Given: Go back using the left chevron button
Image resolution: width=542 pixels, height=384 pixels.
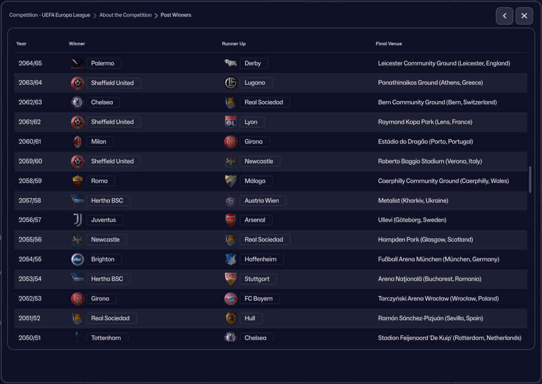Looking at the screenshot, I should (x=504, y=16).
